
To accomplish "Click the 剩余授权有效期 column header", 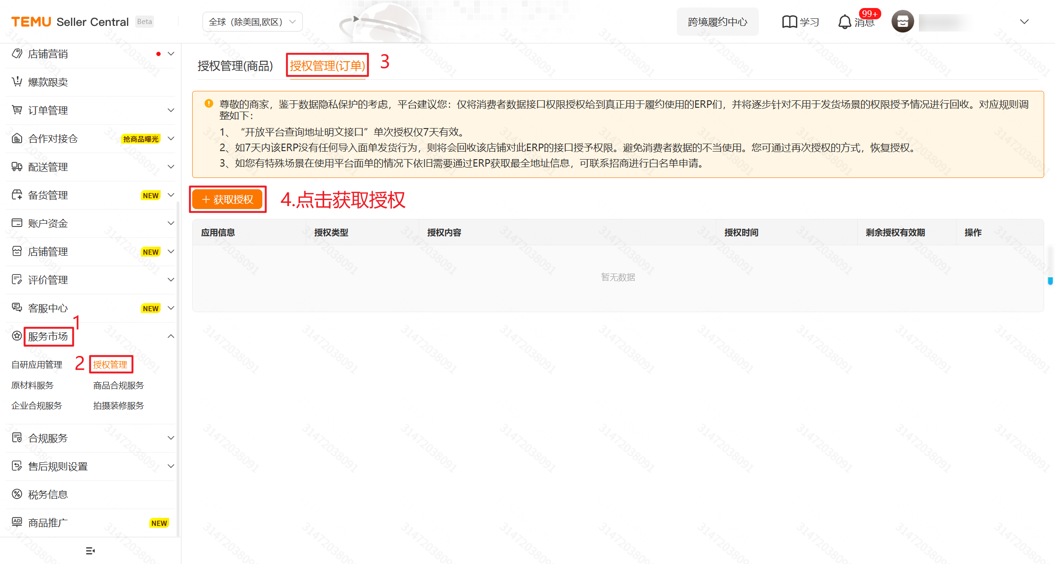I will pyautogui.click(x=895, y=232).
